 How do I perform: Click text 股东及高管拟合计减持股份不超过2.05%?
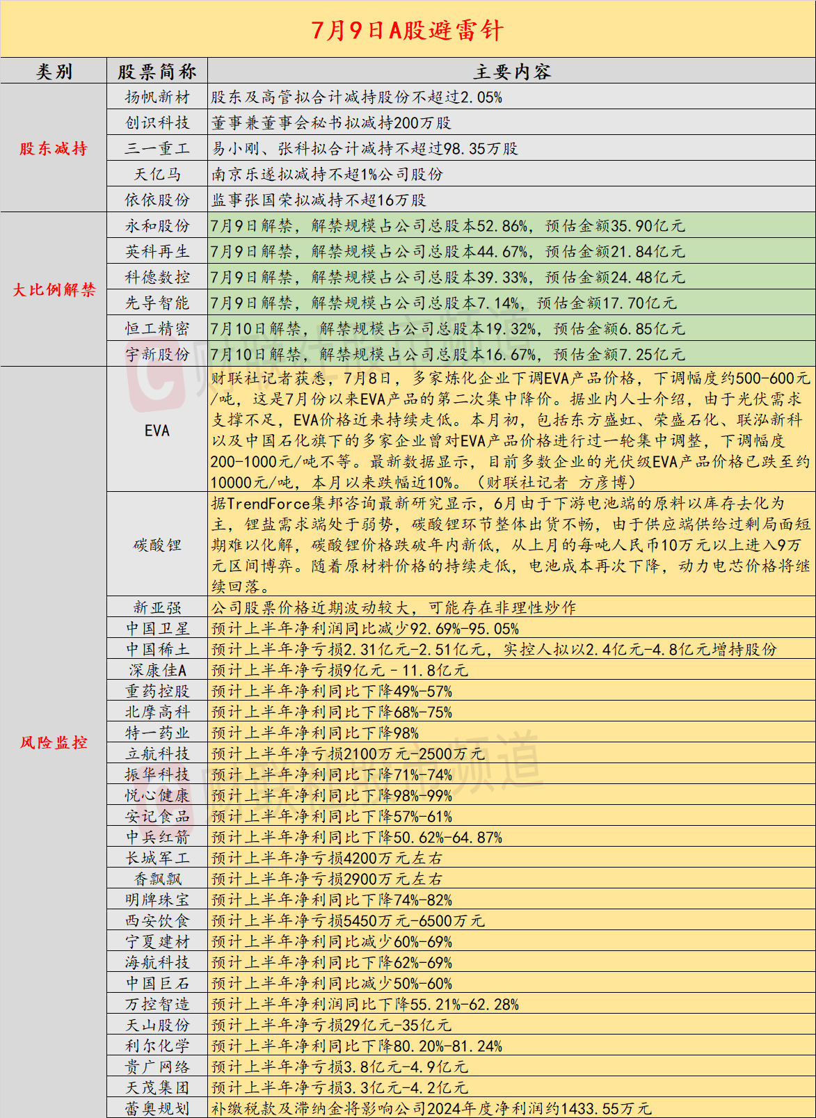tap(357, 97)
